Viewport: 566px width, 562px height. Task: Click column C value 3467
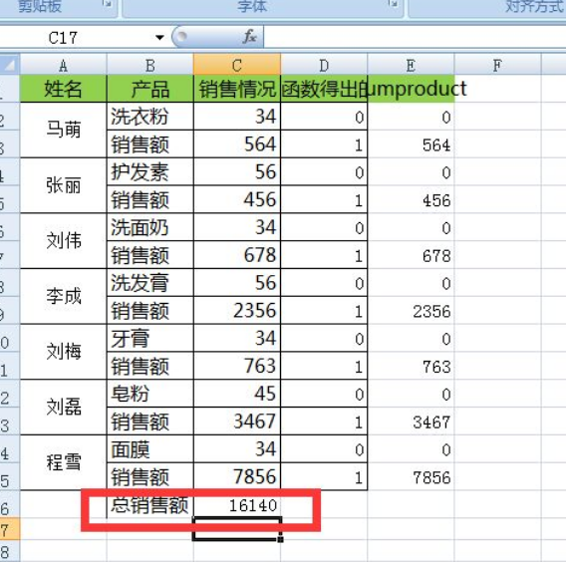tap(237, 421)
